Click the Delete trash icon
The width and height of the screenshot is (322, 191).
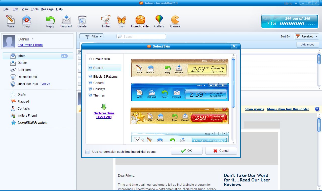(x=82, y=21)
